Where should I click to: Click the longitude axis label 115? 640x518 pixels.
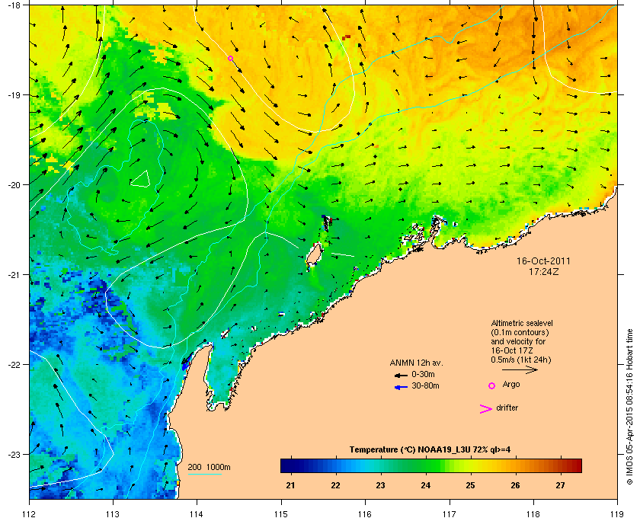(281, 513)
